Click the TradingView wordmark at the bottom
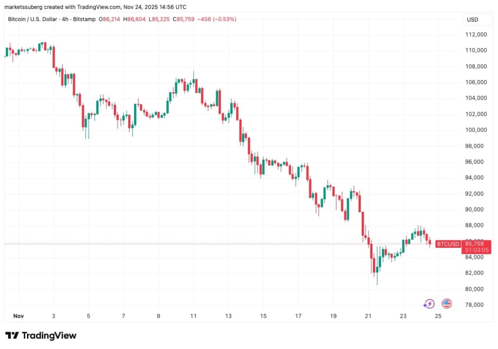Image resolution: width=498 pixels, height=349 pixels. point(50,335)
